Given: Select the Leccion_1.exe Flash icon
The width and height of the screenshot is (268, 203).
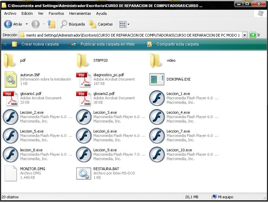Looking at the screenshot, I should point(157,98).
